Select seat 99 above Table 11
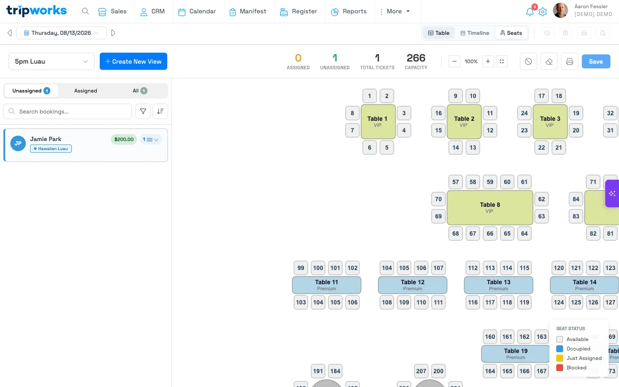Image resolution: width=619 pixels, height=387 pixels. tap(301, 268)
